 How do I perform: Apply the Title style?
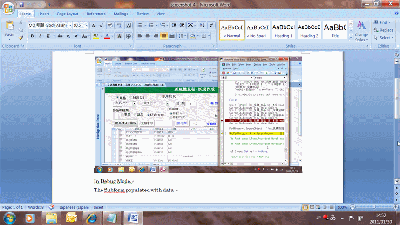tap(335, 30)
